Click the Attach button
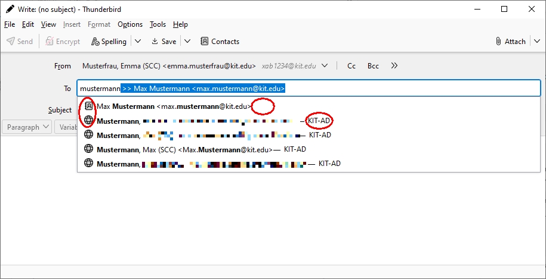Viewport: 546px width, 279px height. click(510, 41)
